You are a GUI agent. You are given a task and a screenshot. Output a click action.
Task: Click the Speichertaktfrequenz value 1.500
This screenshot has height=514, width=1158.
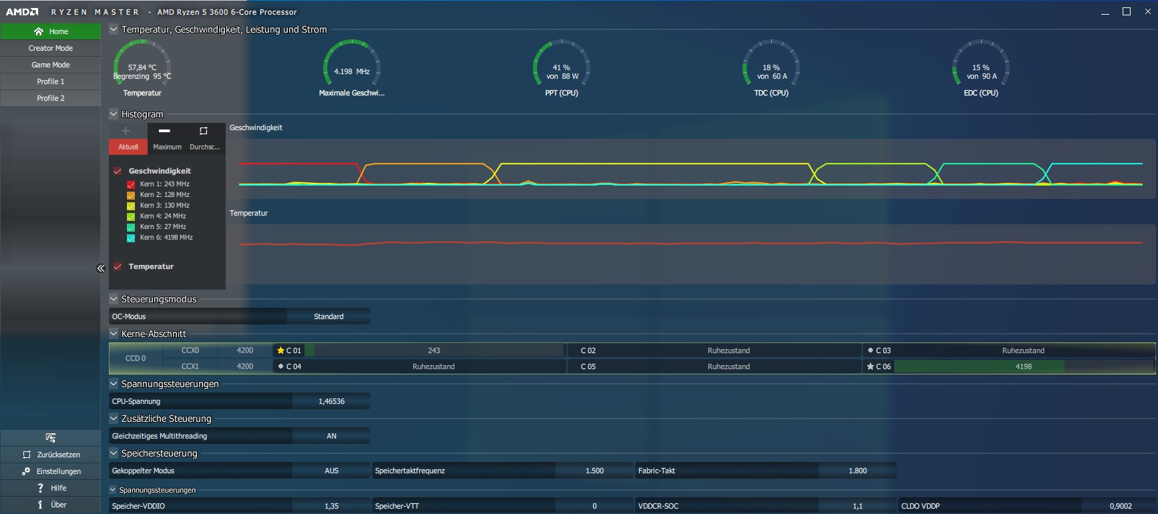click(594, 471)
